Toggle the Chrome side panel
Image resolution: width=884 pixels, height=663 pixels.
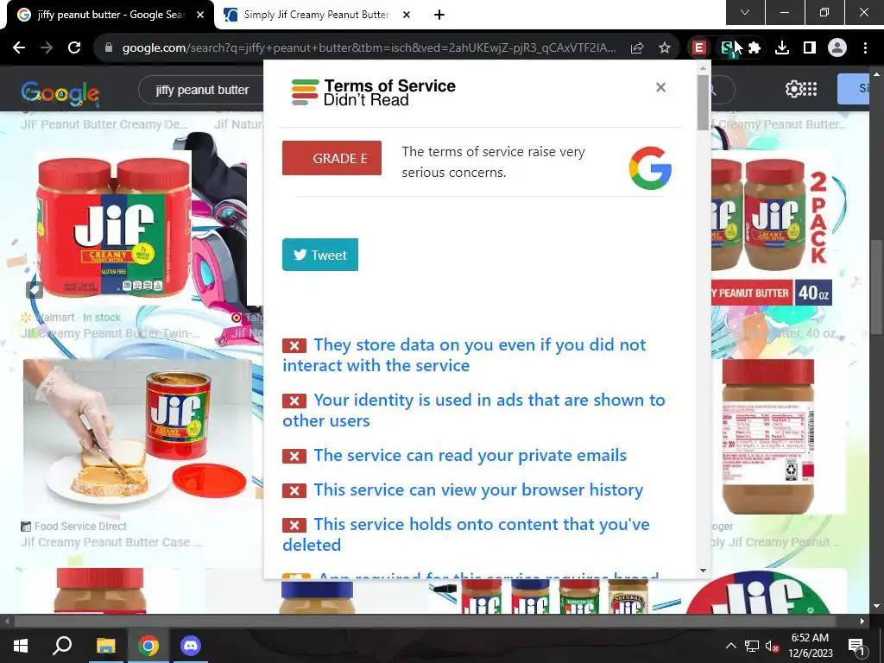tap(810, 48)
